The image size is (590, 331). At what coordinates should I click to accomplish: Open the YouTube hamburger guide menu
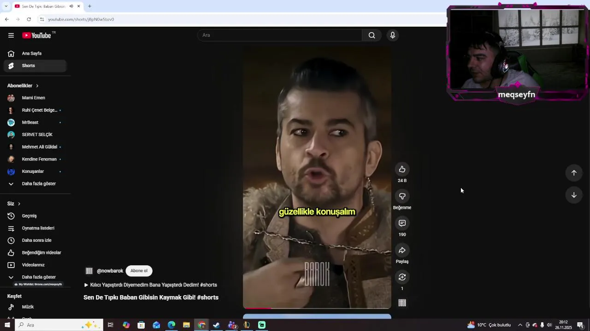coord(11,35)
